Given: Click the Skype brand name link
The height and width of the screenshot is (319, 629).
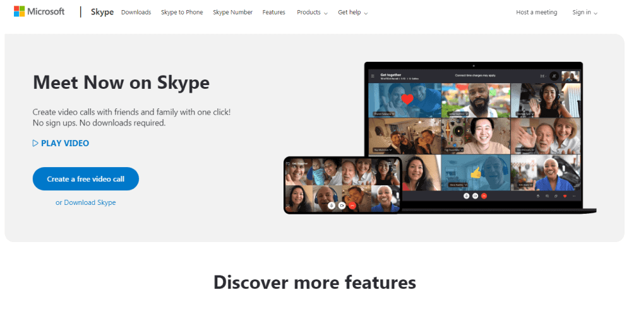Looking at the screenshot, I should tap(102, 12).
